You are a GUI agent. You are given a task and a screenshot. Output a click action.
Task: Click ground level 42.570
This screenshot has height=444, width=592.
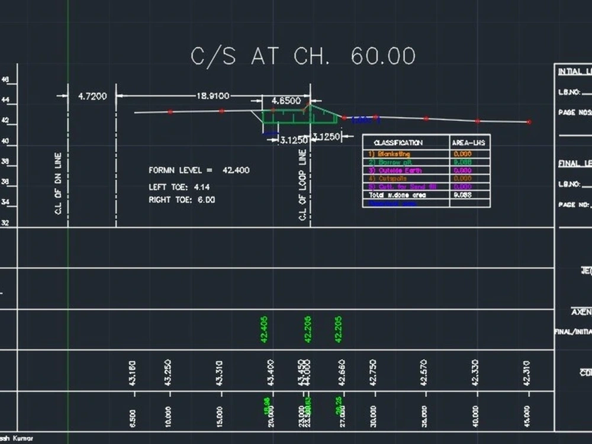pos(424,372)
